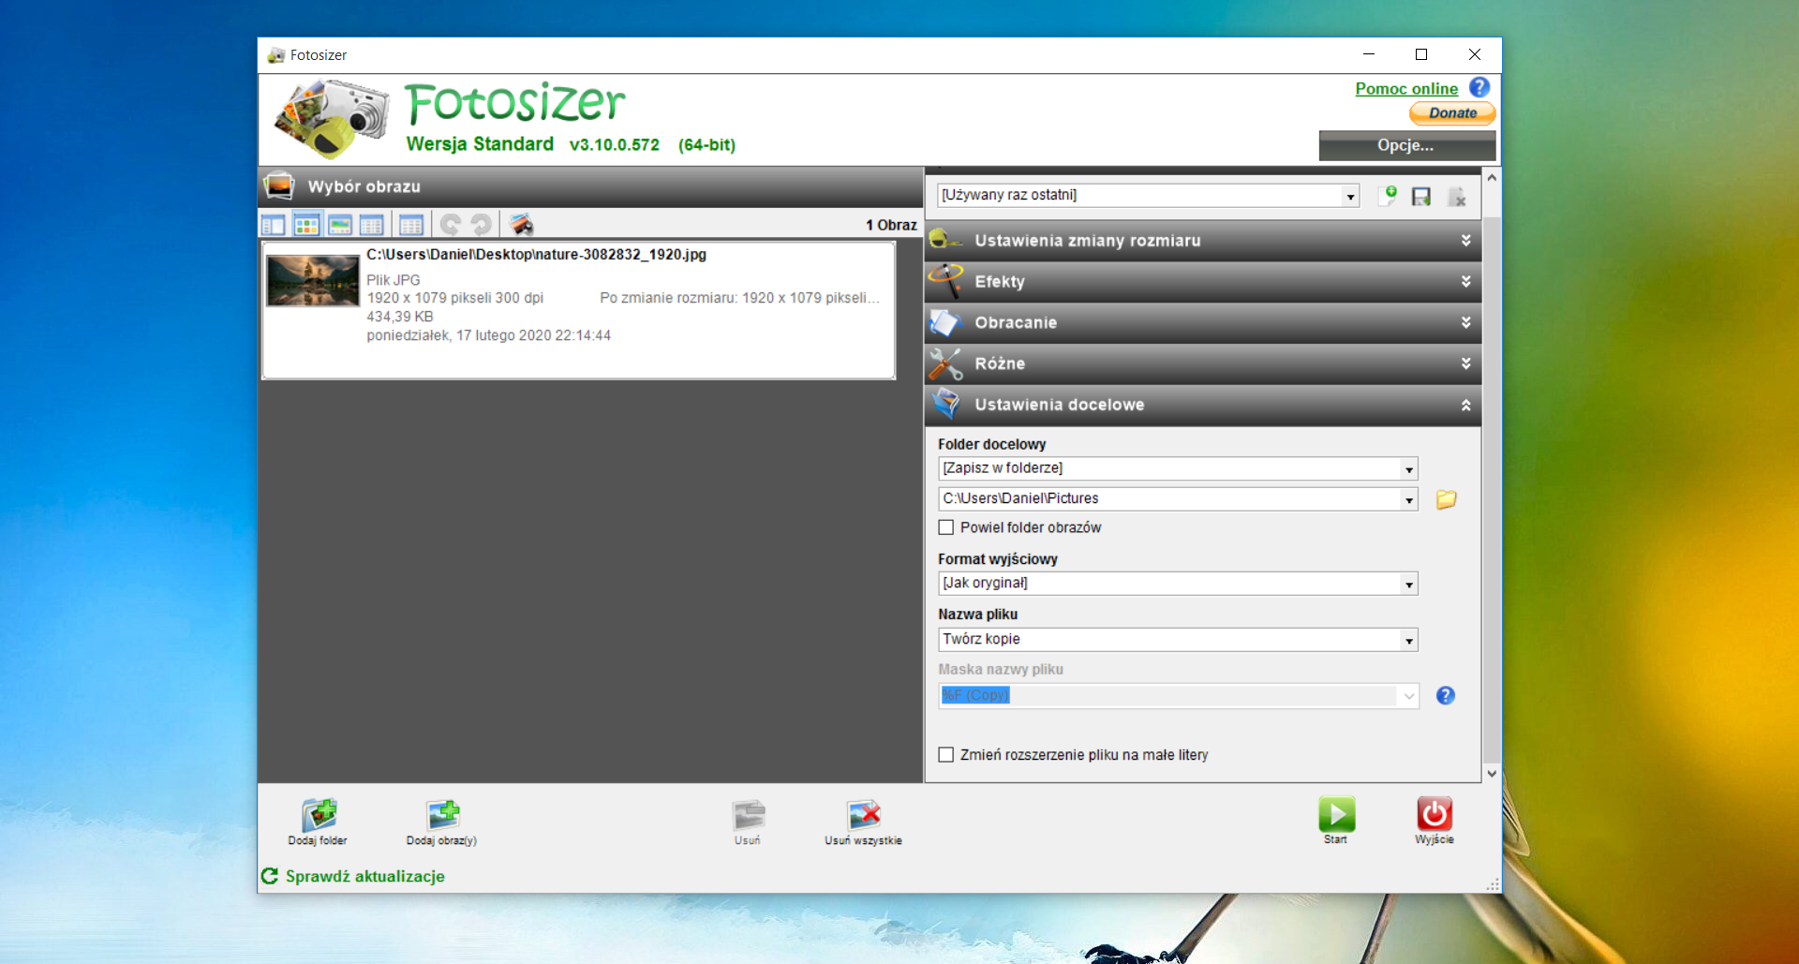Open the [Używany raz ostatni] profile dropdown
Viewport: 1799px width, 964px height.
coord(1349,197)
